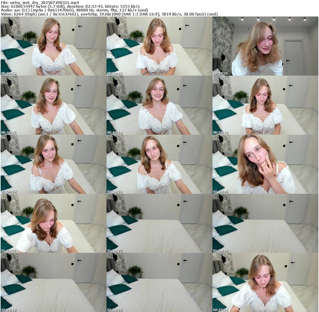Viewport: 319px width, 312px height.
Task: Click the Video line reading h264 (High)
Action: tap(109, 14)
